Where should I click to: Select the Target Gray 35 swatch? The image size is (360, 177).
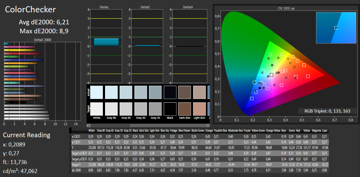pos(155,109)
